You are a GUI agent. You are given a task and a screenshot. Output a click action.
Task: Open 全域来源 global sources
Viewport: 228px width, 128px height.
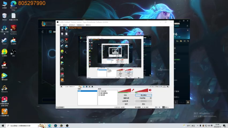point(126,101)
